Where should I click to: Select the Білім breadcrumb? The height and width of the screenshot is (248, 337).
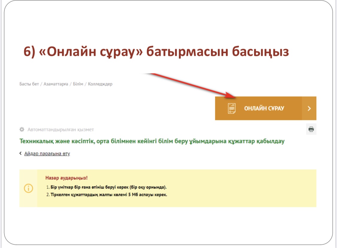coord(78,84)
